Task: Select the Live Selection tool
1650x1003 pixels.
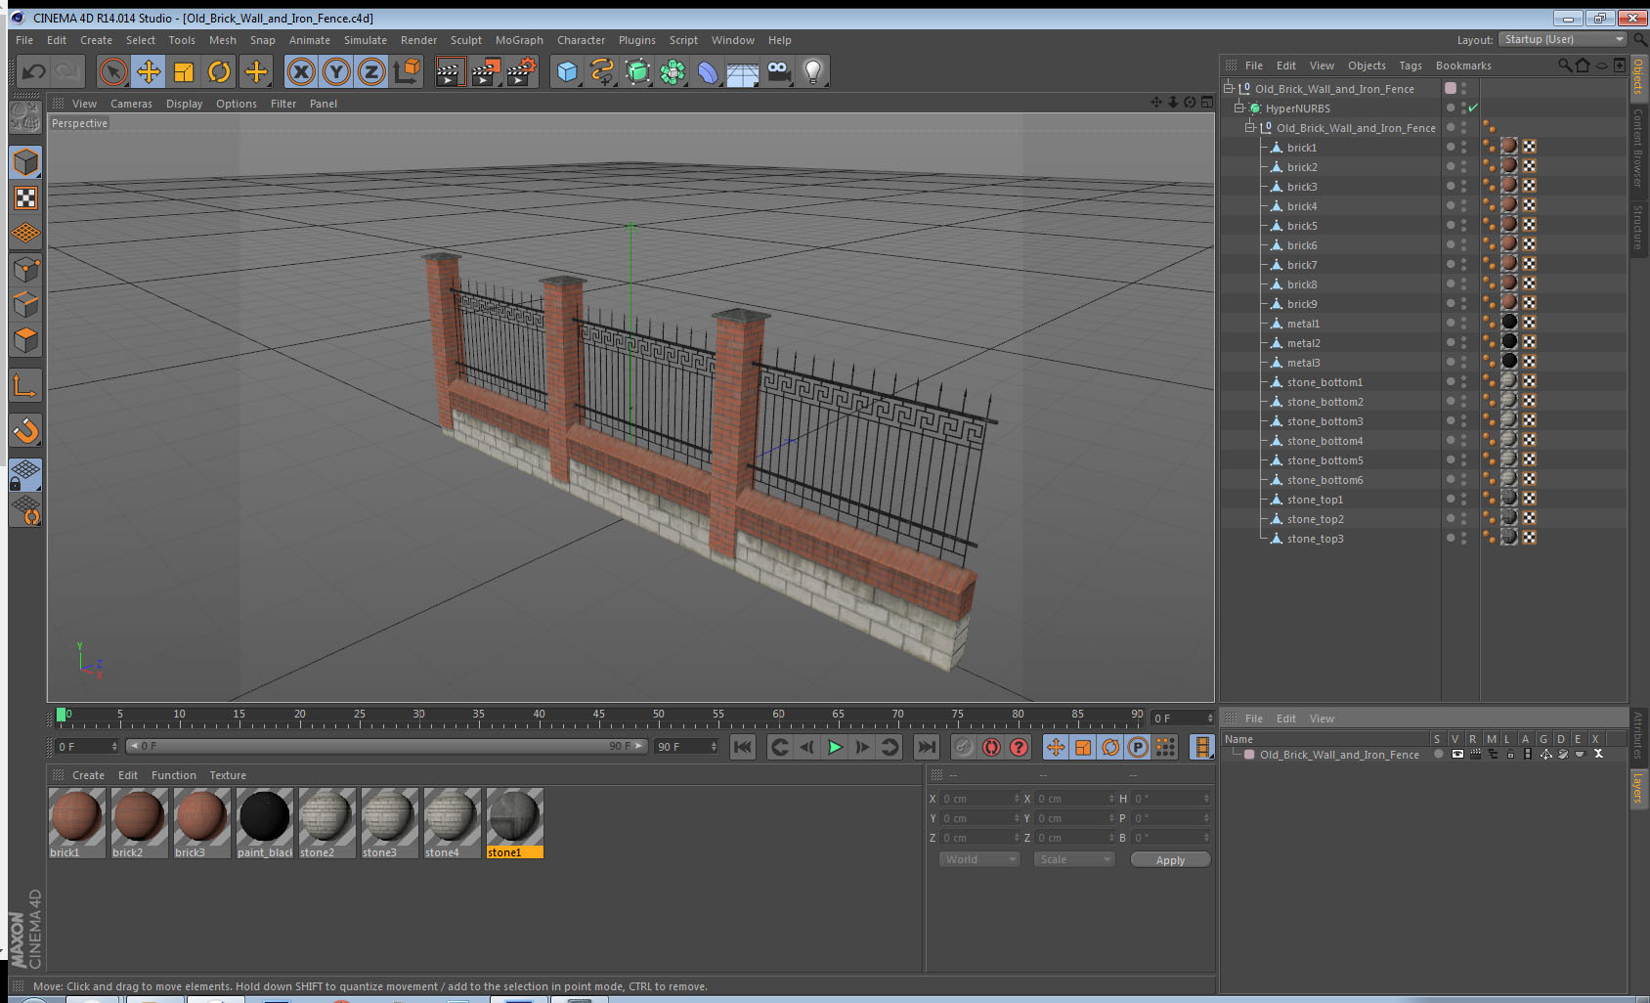Action: click(113, 71)
